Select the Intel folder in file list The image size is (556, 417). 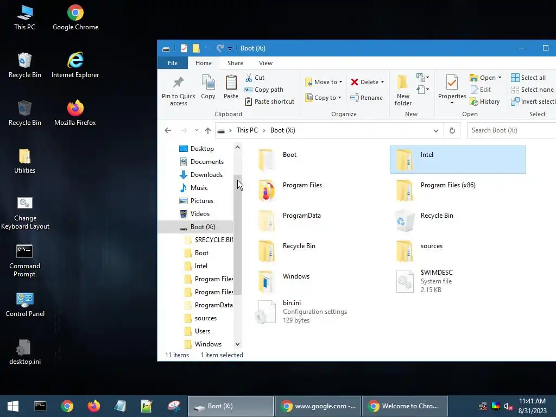(457, 160)
